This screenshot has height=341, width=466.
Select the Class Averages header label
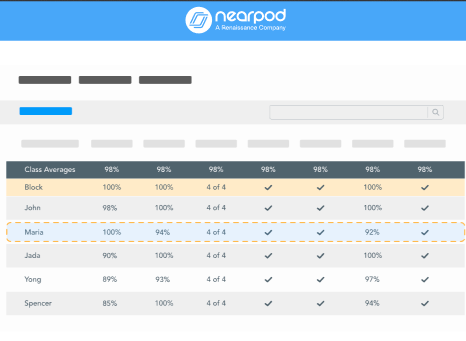[50, 169]
